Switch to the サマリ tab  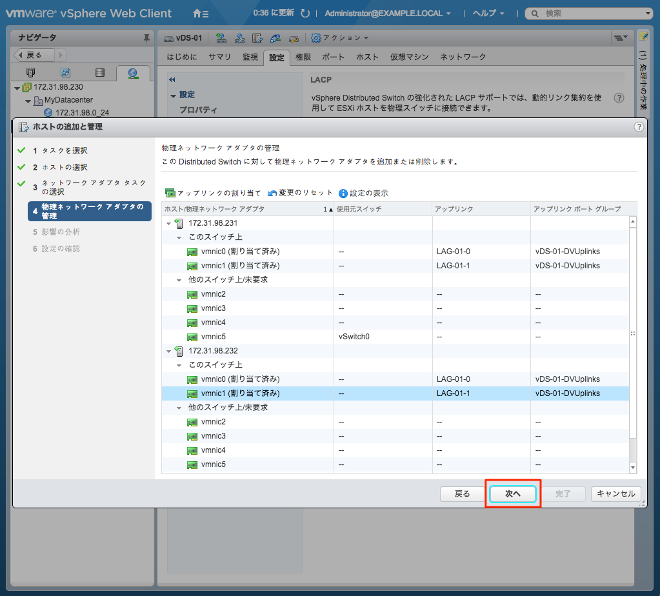pyautogui.click(x=220, y=57)
